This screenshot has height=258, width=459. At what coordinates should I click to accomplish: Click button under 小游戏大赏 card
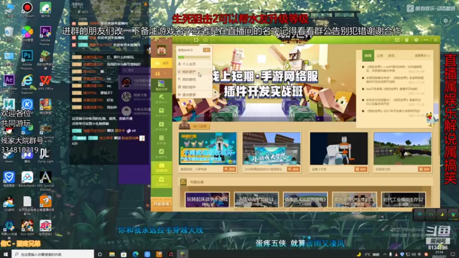293,169
